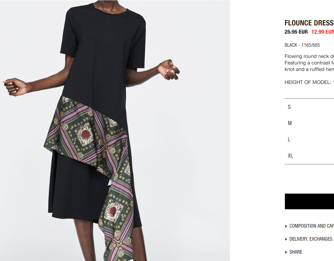This screenshot has height=261, width=334.
Task: Open the main flounce dress product photo
Action: pos(115,131)
